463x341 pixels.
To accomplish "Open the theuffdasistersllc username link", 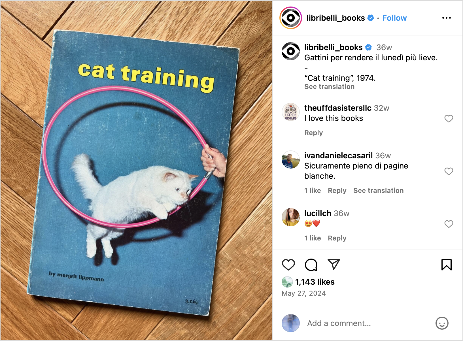I will (338, 108).
